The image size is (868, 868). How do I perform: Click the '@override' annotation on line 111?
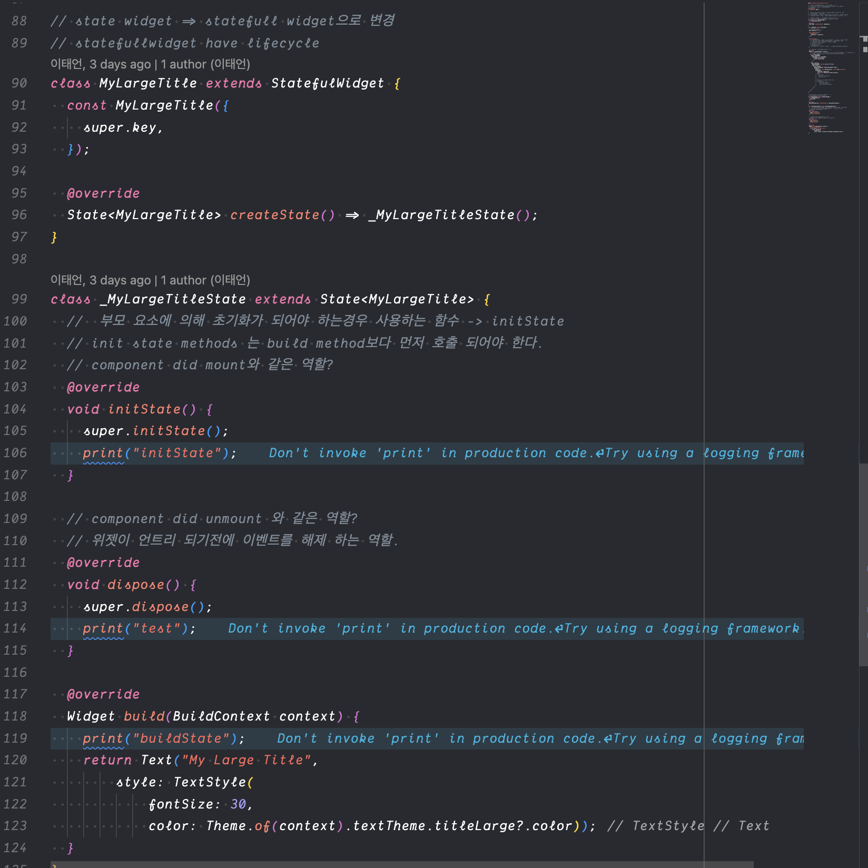click(103, 563)
